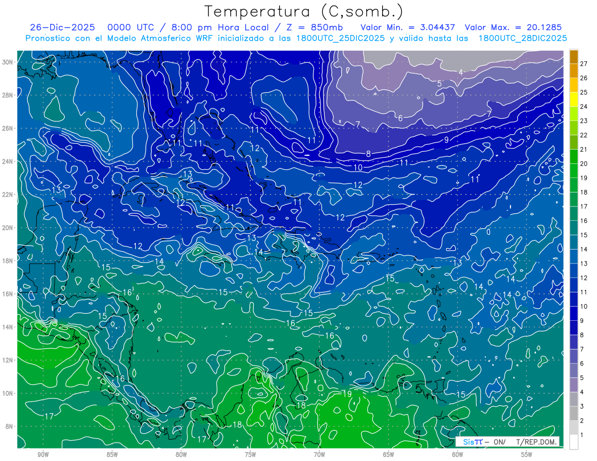Click the '16N' latitude axis label
The image size is (597, 461).
[x=7, y=294]
